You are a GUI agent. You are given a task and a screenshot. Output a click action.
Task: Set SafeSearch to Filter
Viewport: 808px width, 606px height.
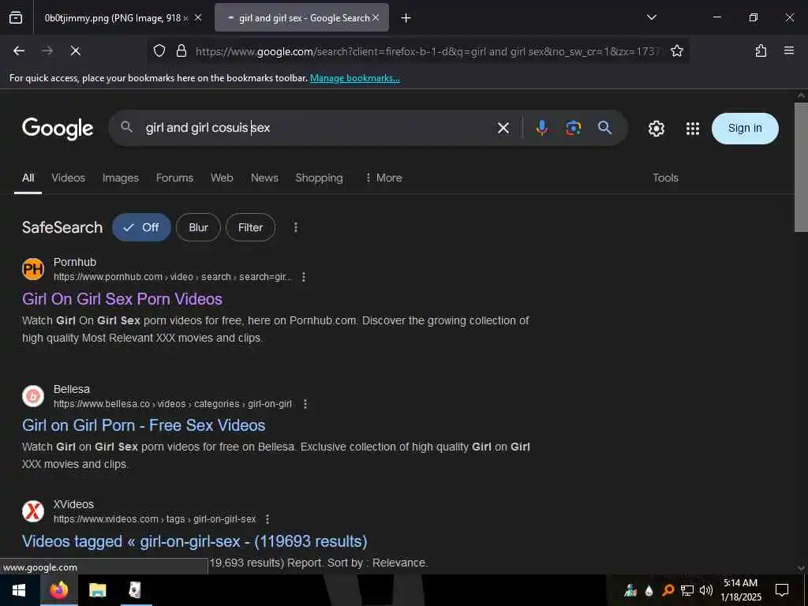tap(250, 227)
